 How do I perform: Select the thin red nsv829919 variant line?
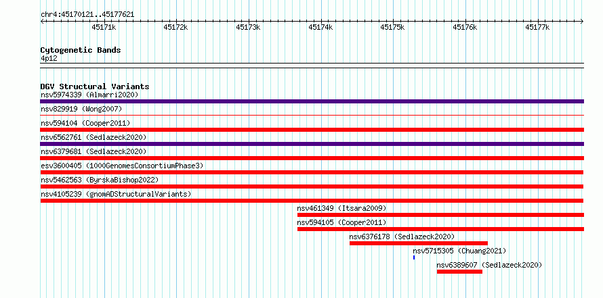coord(312,115)
